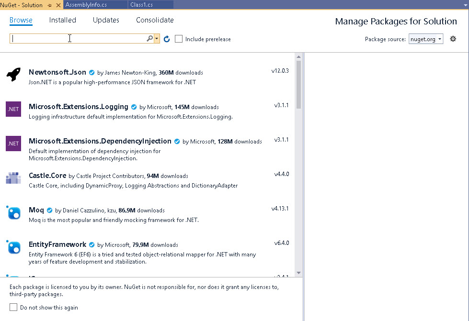This screenshot has height=321, width=469.
Task: Click verified badge next to Moq
Action: point(50,210)
